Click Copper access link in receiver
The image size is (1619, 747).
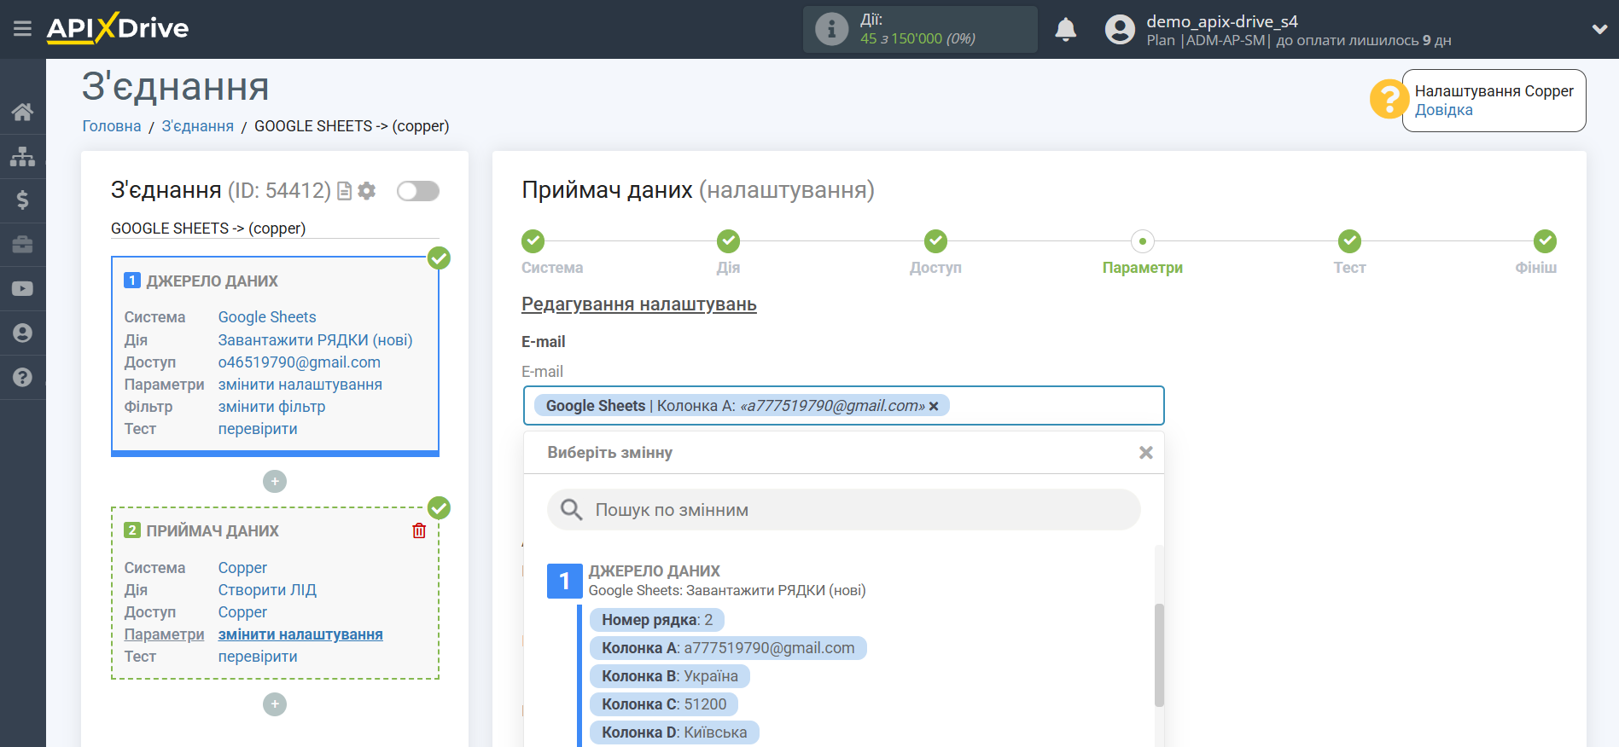(x=242, y=612)
